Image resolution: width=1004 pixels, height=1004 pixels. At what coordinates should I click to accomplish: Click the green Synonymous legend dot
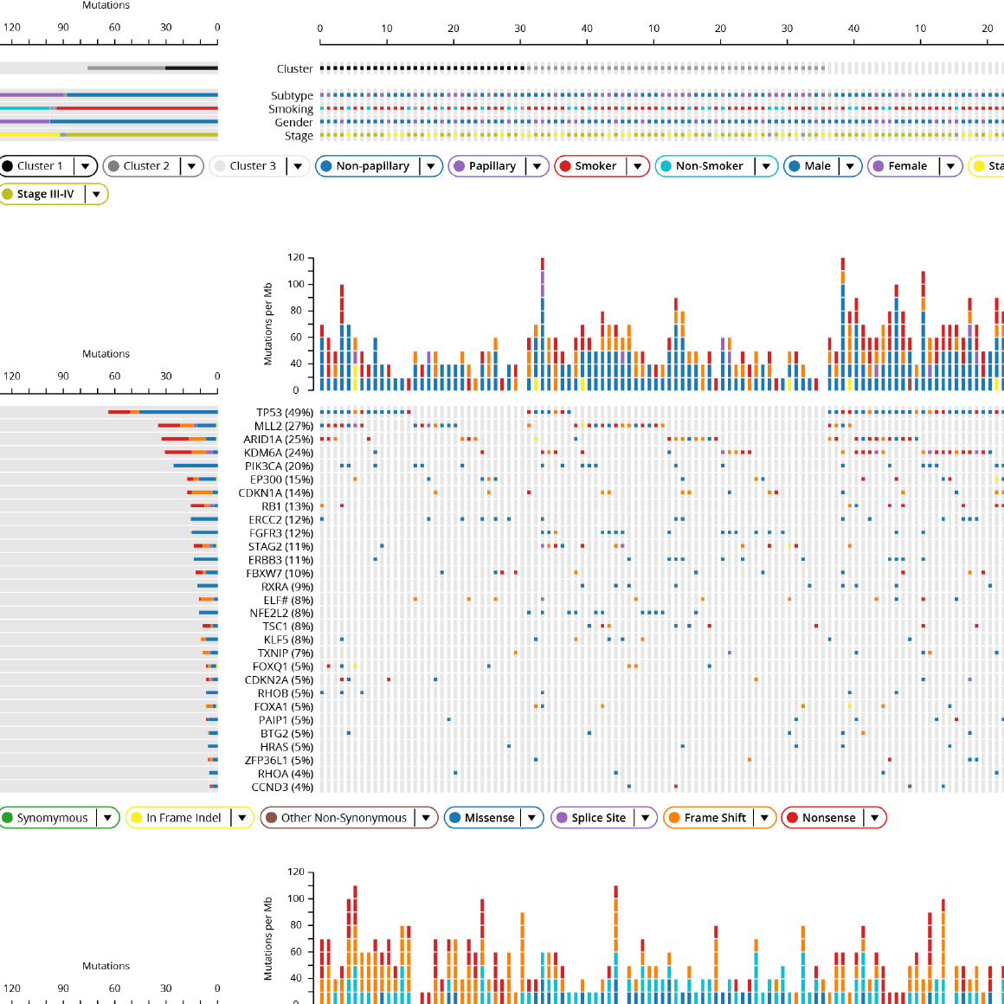[8, 818]
